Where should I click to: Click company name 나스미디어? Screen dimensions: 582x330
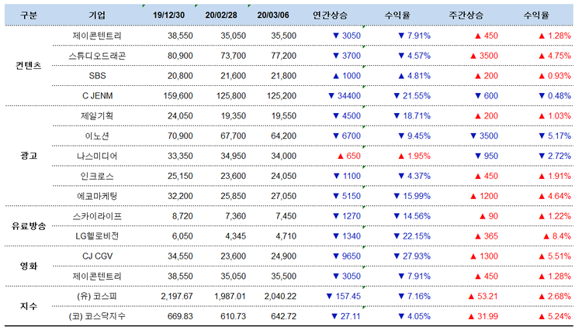pos(97,156)
